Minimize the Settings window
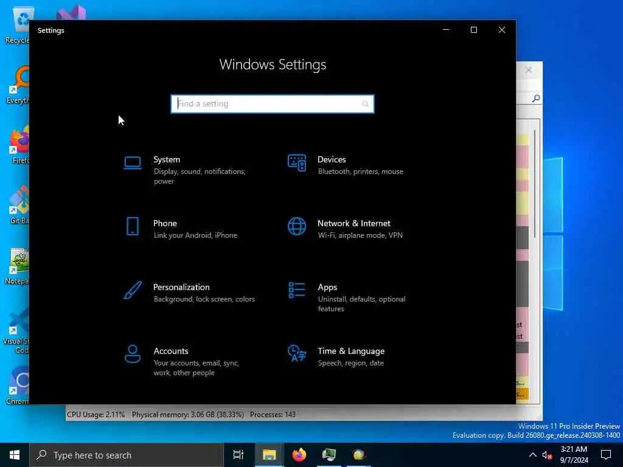Image resolution: width=623 pixels, height=467 pixels. pos(446,30)
